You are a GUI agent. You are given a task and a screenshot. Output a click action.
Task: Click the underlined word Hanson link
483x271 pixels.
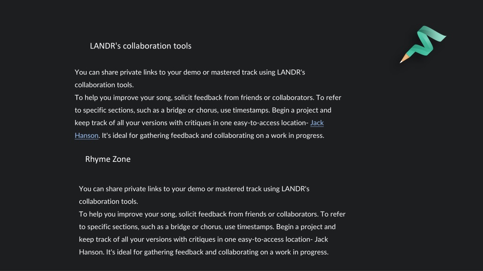click(87, 135)
